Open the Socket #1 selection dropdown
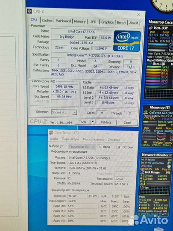 coord(64,112)
